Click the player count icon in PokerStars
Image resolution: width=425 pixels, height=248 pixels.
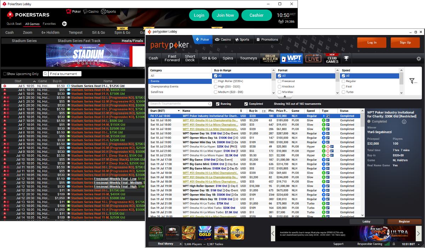pyautogui.click(x=281, y=22)
